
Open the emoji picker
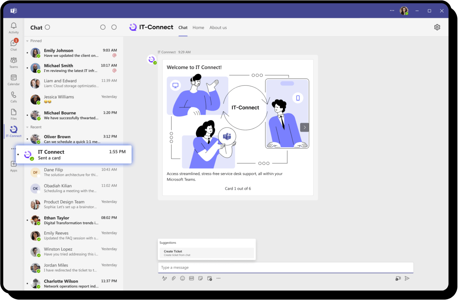pos(182,278)
